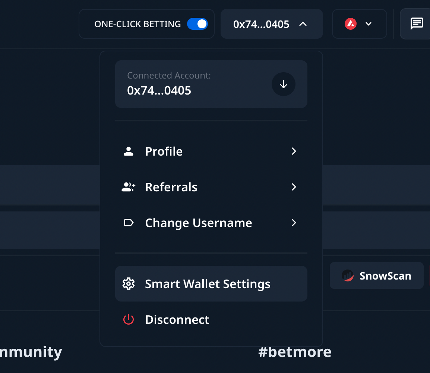Click the Smart Wallet Settings gear icon
The width and height of the screenshot is (430, 373).
[129, 284]
